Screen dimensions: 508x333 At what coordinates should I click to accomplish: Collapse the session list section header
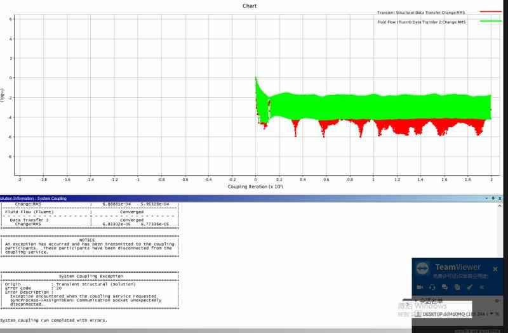click(417, 301)
